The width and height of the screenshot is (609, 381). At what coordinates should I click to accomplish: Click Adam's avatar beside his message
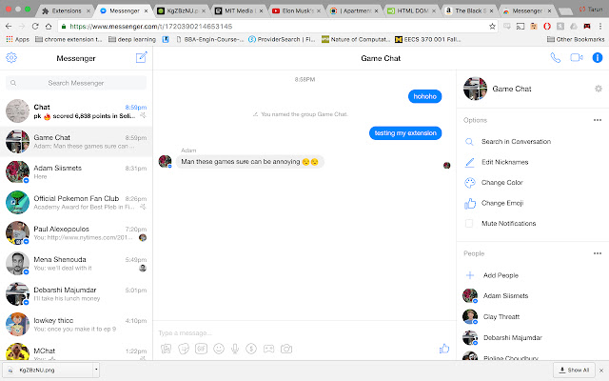click(x=165, y=161)
